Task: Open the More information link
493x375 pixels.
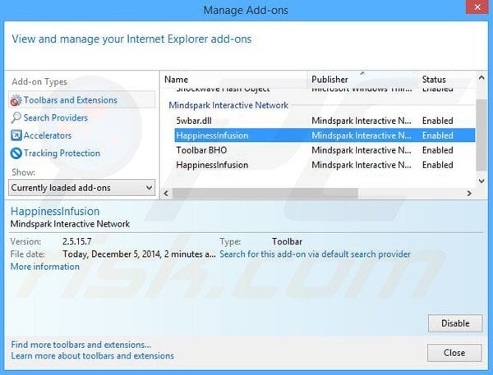Action: tap(44, 267)
